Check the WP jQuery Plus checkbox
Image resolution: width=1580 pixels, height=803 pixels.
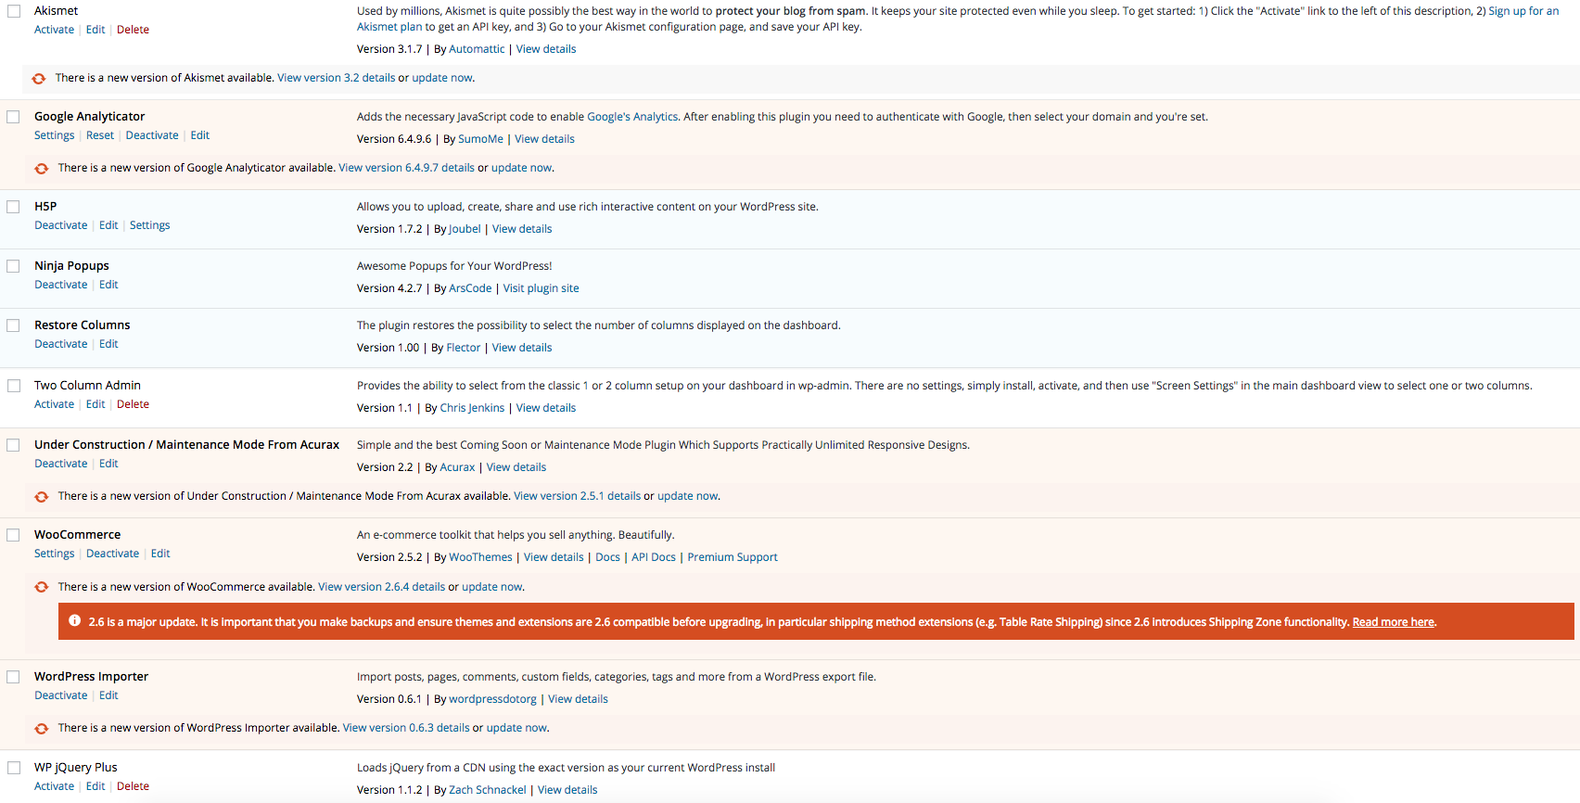pyautogui.click(x=14, y=768)
